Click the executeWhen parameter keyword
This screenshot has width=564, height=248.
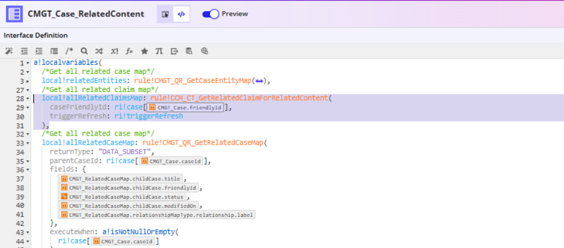(x=72, y=232)
